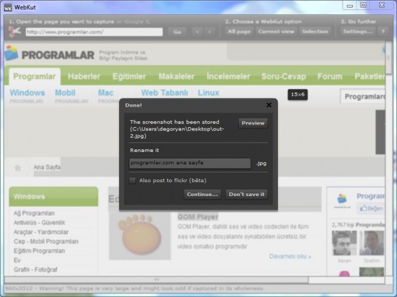
Task: Click the URL address field
Action: pyautogui.click(x=94, y=32)
